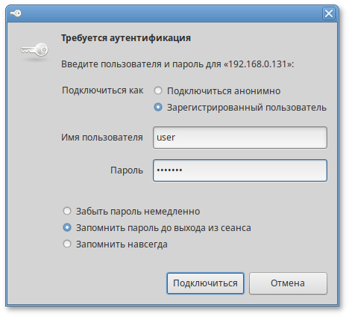Click the 'Пароль' label
349x317 pixels.
127,170
